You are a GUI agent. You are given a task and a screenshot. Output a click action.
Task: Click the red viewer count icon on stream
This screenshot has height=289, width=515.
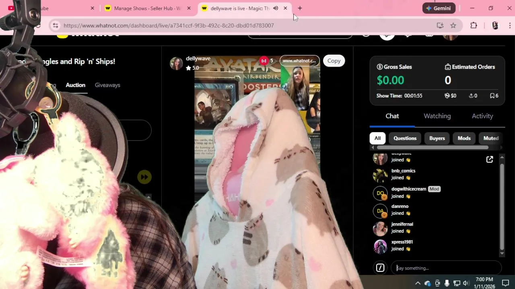pos(264,61)
